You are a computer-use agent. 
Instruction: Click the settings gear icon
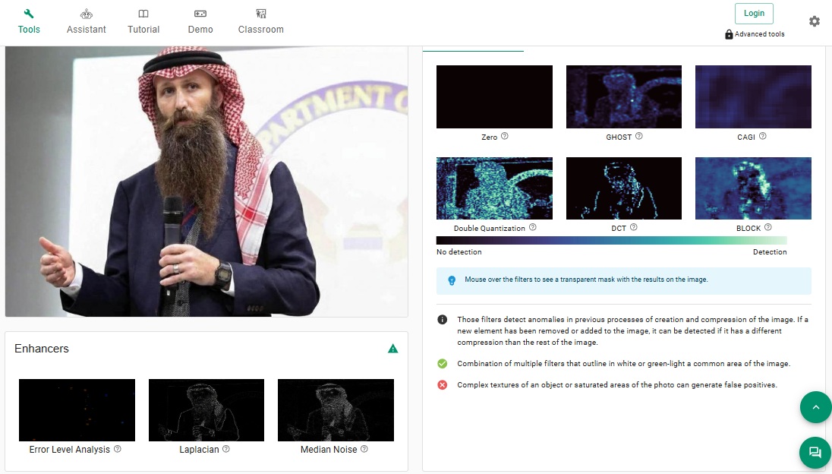814,21
